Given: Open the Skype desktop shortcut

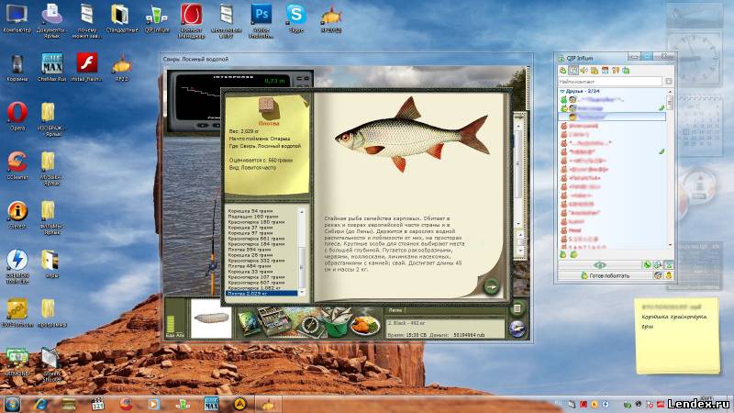Looking at the screenshot, I should click(x=295, y=18).
